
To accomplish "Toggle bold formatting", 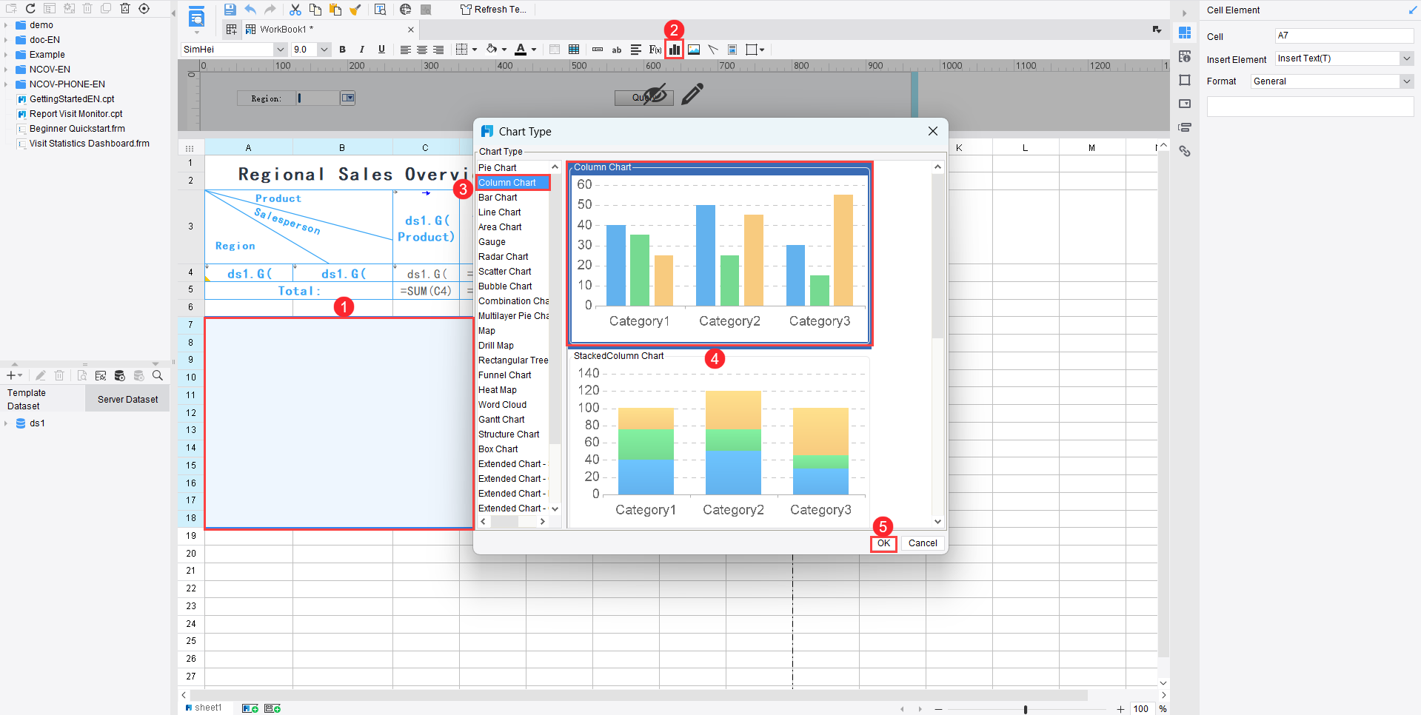I will [x=342, y=50].
